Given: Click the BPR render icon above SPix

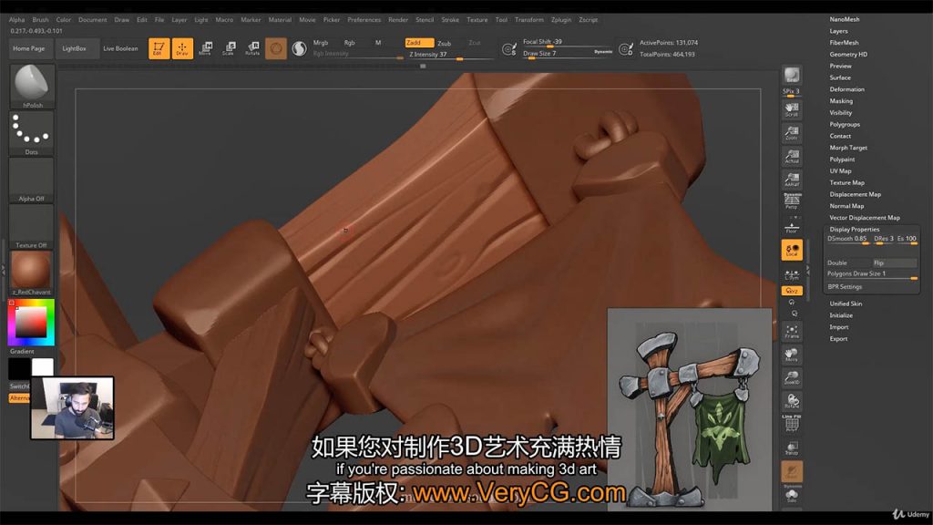Looking at the screenshot, I should pyautogui.click(x=792, y=76).
